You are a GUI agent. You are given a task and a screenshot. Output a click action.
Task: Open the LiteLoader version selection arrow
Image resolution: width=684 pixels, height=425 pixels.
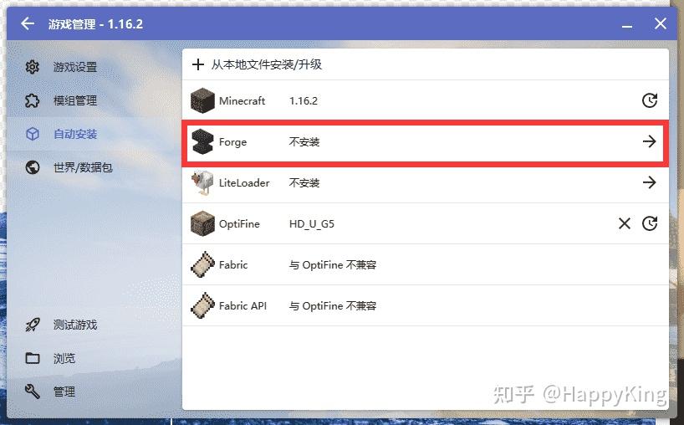pos(649,182)
